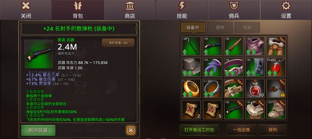The image size is (312, 139).
Task: Select the red potion with count 30
Action: point(255,88)
